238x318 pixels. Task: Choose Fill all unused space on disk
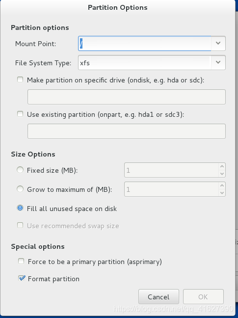[20, 208]
